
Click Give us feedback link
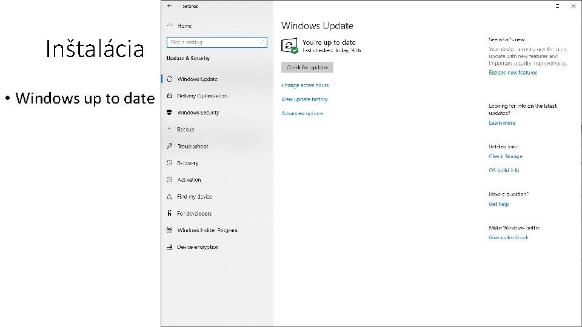[509, 237]
